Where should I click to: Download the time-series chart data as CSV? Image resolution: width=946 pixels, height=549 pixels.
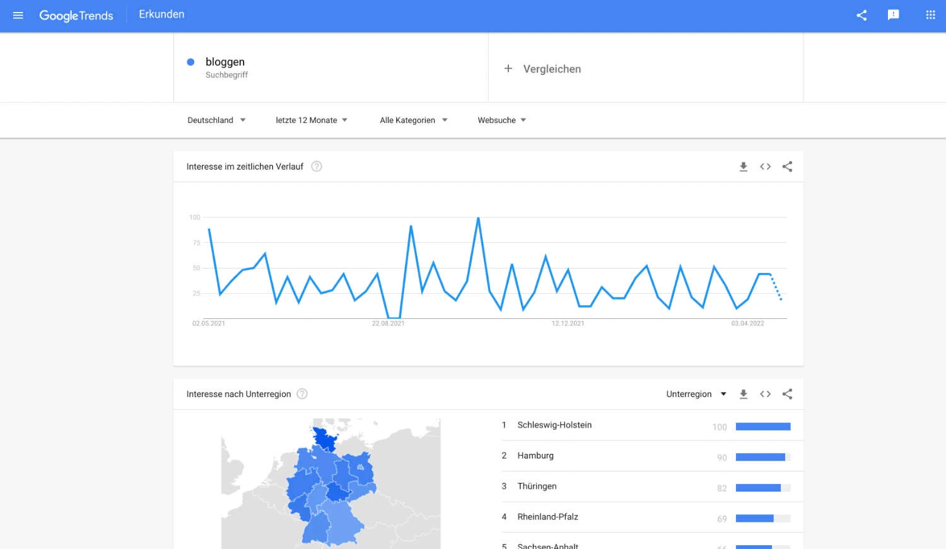(x=743, y=166)
